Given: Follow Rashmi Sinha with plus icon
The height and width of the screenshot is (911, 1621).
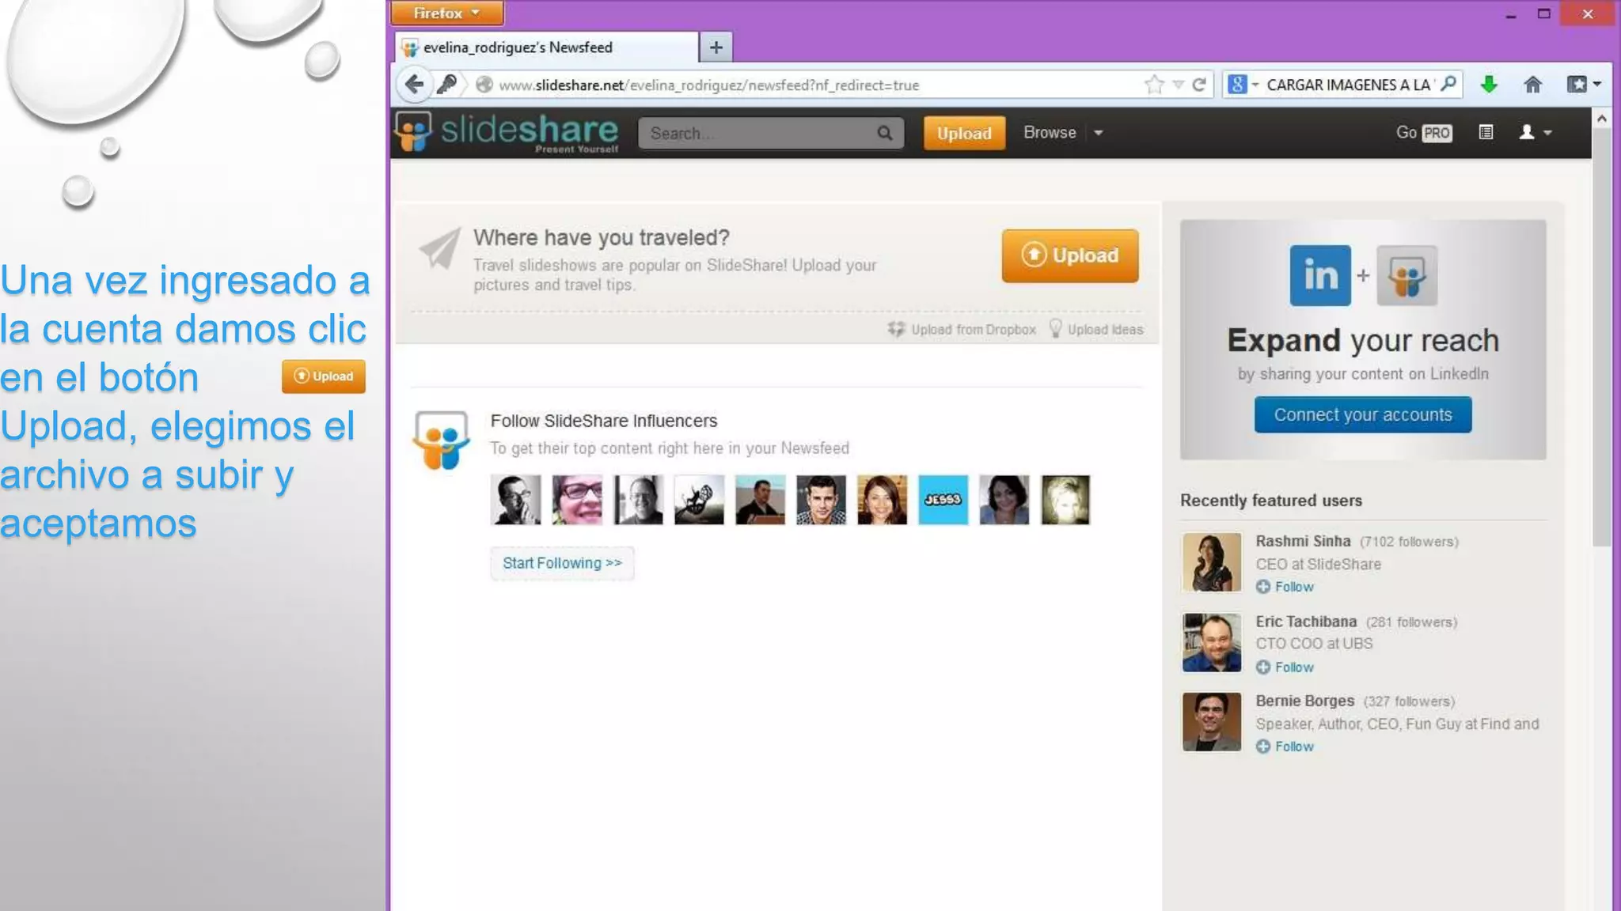Looking at the screenshot, I should click(x=1263, y=587).
